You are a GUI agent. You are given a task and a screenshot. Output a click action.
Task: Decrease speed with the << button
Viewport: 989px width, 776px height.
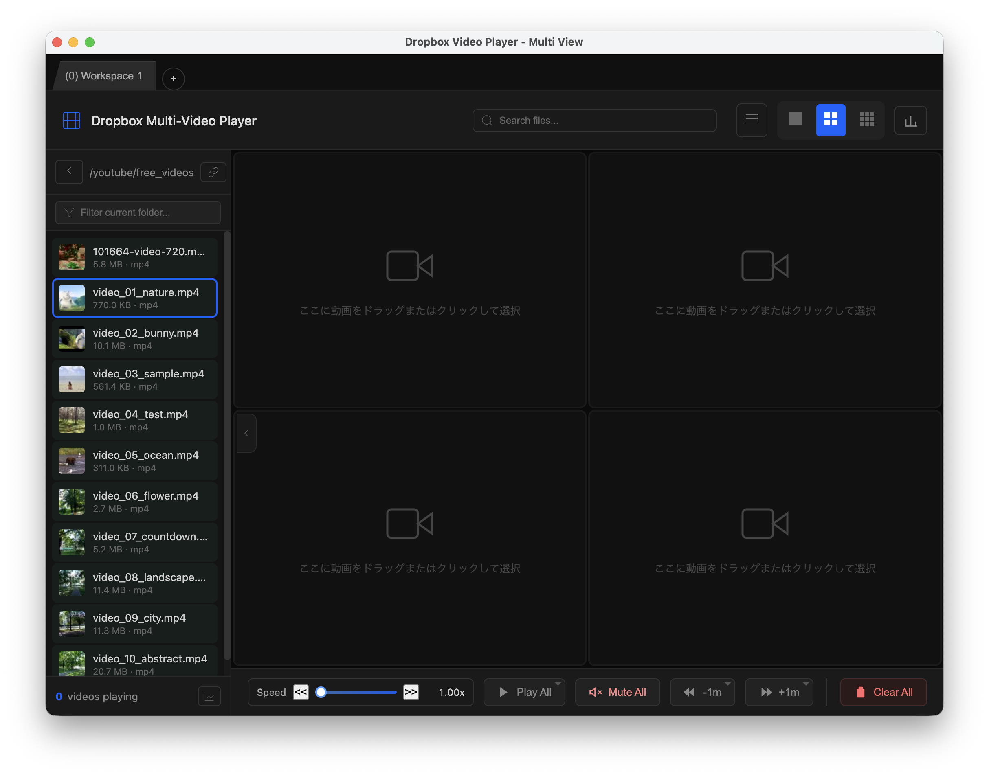[x=301, y=692]
